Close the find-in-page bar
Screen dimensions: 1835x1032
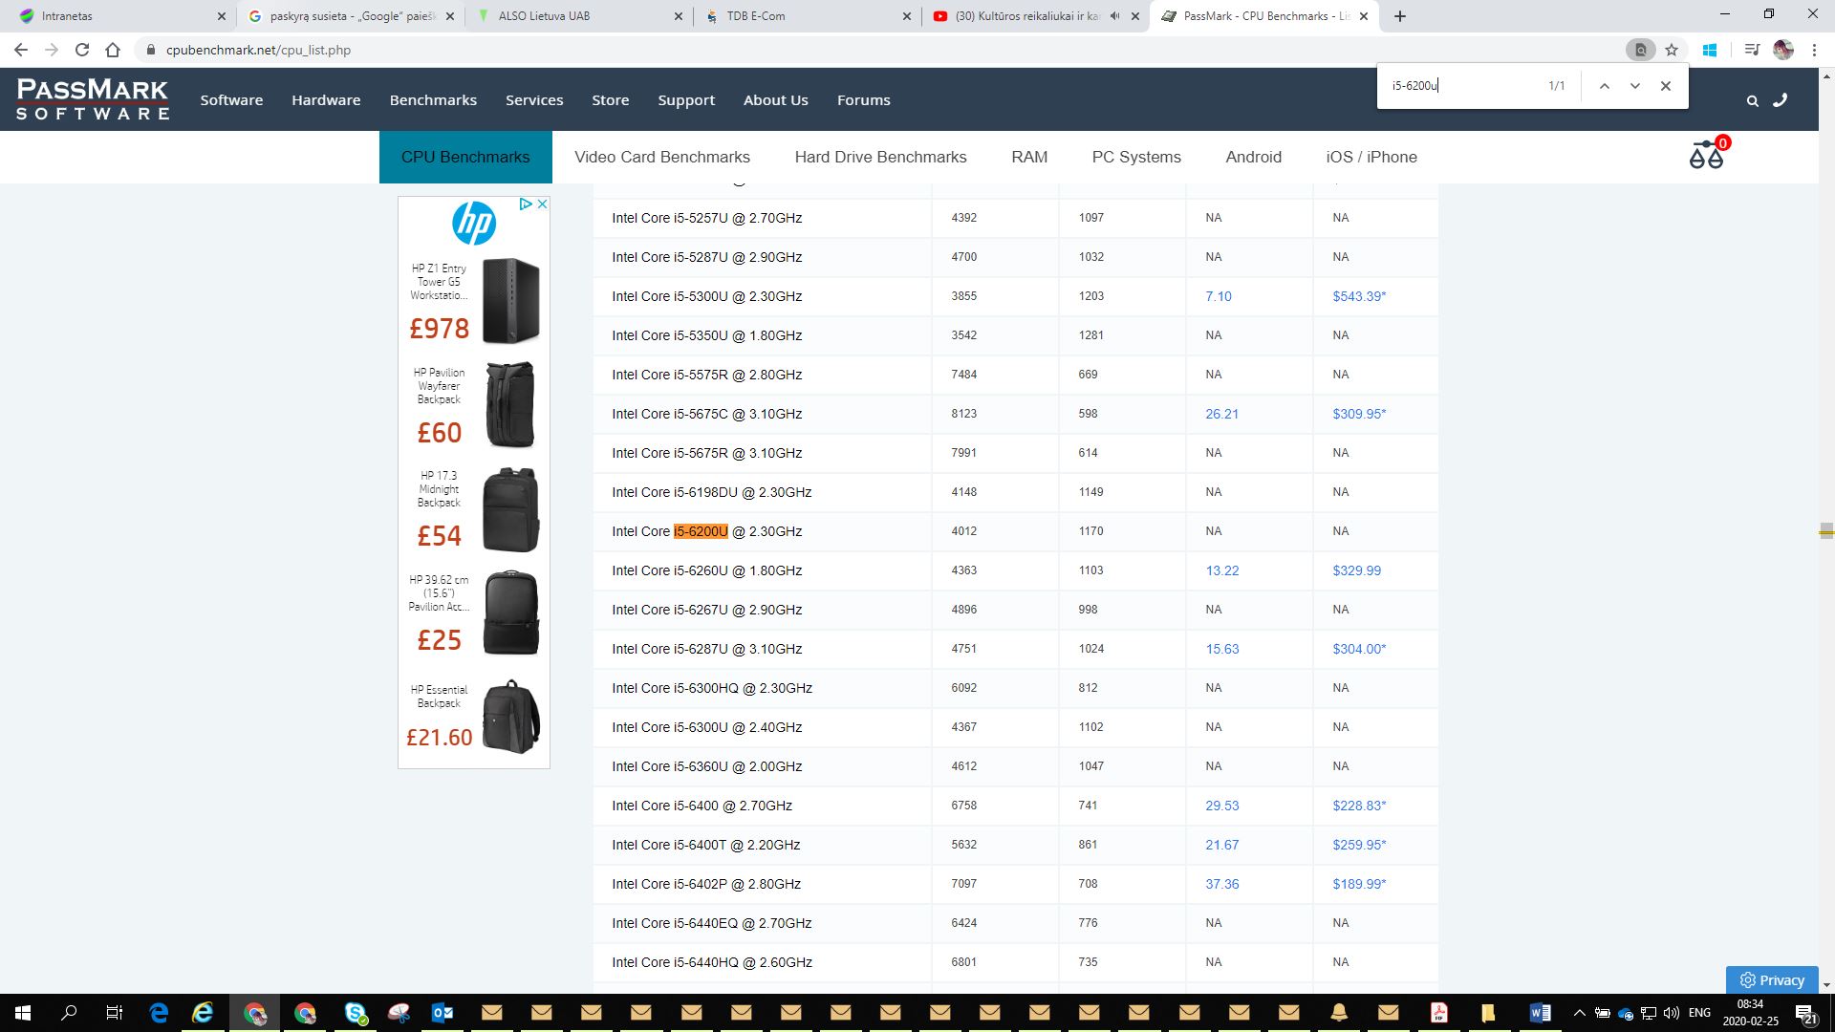pos(1666,86)
